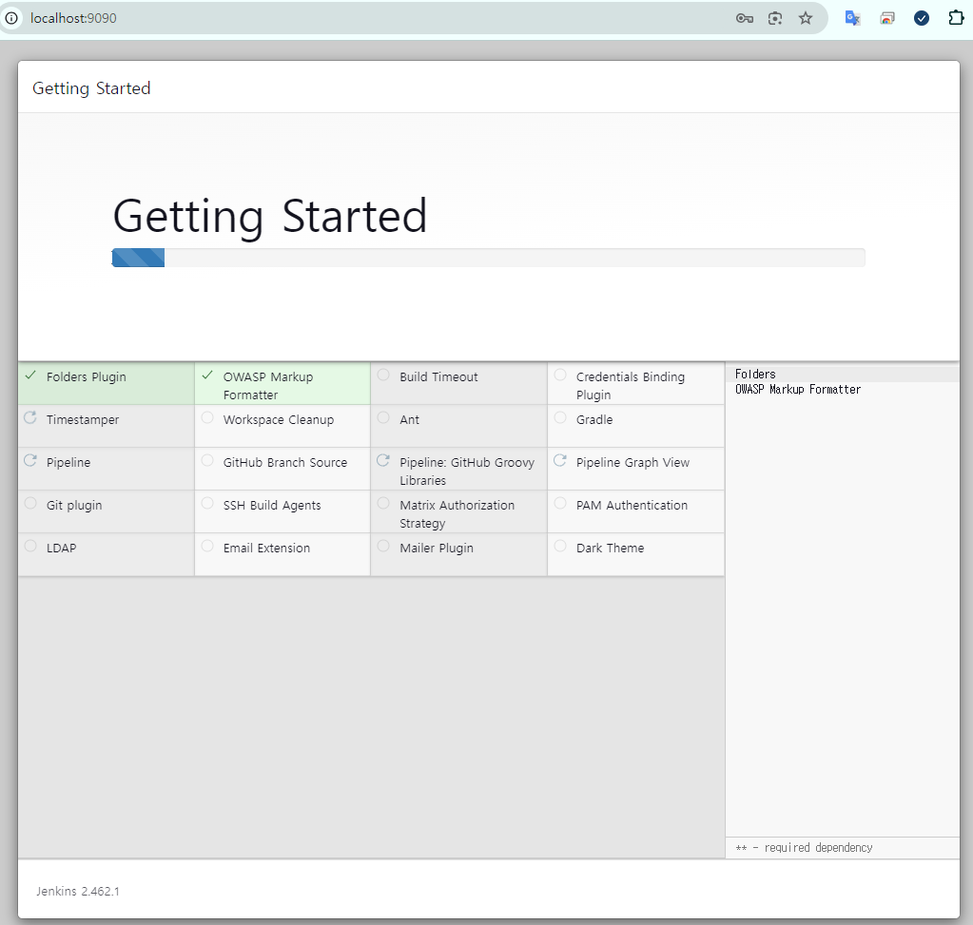Click the pending circle beside Mailer Plugin
This screenshot has width=973, height=925.
point(383,547)
